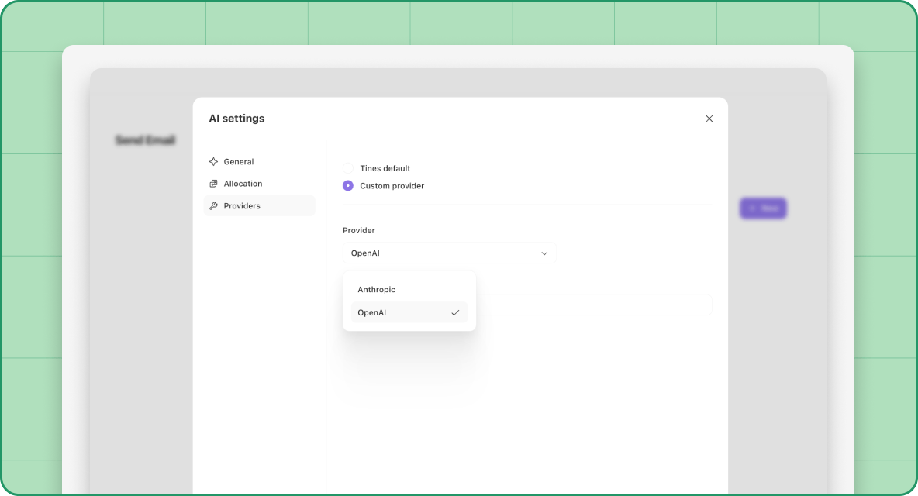
Task: Click the Provider dropdown chevron arrow
Action: coord(544,253)
